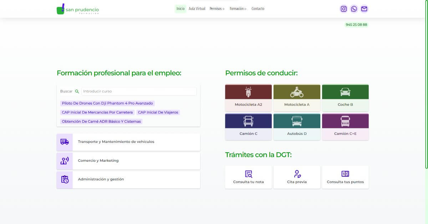Image resolution: width=428 pixels, height=224 pixels.
Task: Select CAP Inicial De Viajeros tag
Action: 158,112
